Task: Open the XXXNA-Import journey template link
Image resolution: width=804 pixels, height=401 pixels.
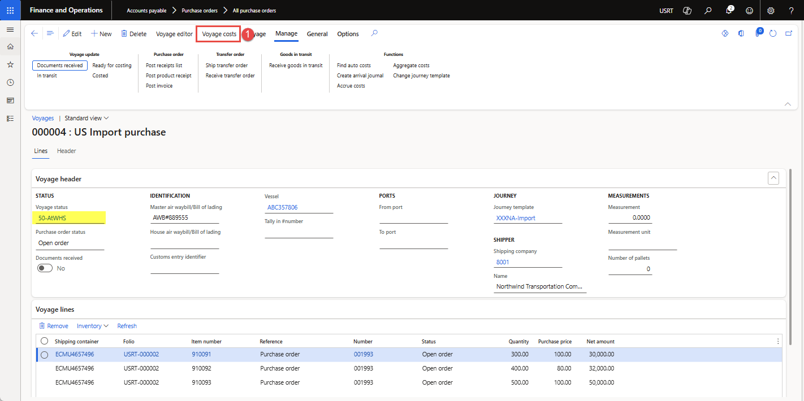Action: tap(516, 218)
